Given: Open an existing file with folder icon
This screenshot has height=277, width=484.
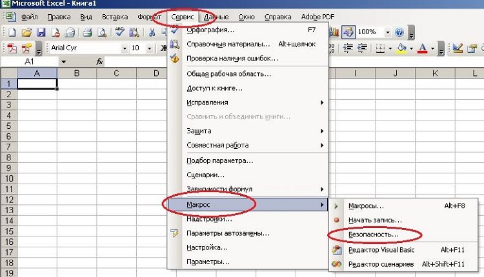Looking at the screenshot, I should [26, 32].
